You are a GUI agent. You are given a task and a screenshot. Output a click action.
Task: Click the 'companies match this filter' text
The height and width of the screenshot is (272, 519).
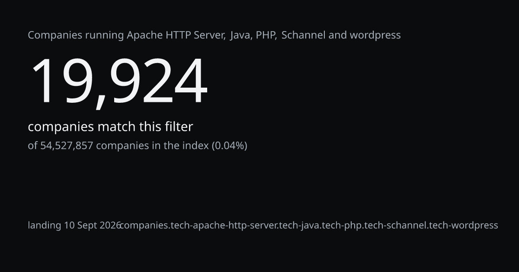point(110,127)
